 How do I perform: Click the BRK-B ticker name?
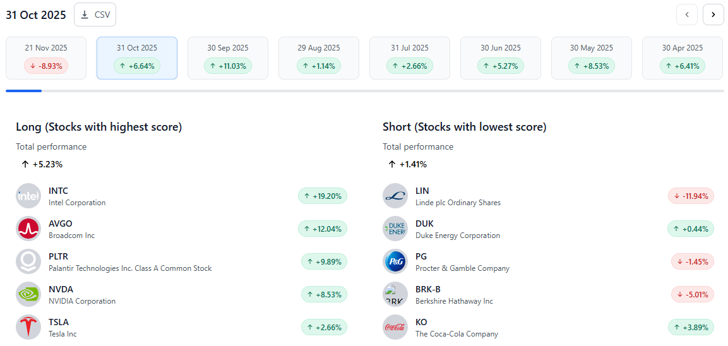[429, 289]
